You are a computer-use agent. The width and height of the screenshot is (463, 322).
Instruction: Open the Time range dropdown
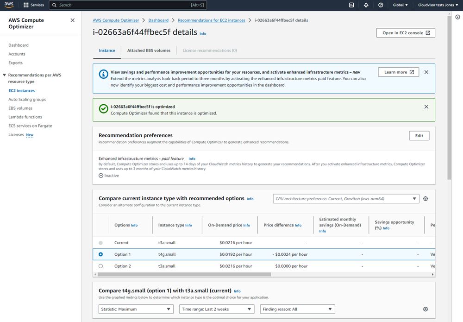(216, 309)
